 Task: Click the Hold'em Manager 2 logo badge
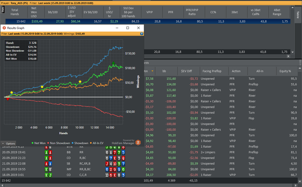(x=138, y=142)
